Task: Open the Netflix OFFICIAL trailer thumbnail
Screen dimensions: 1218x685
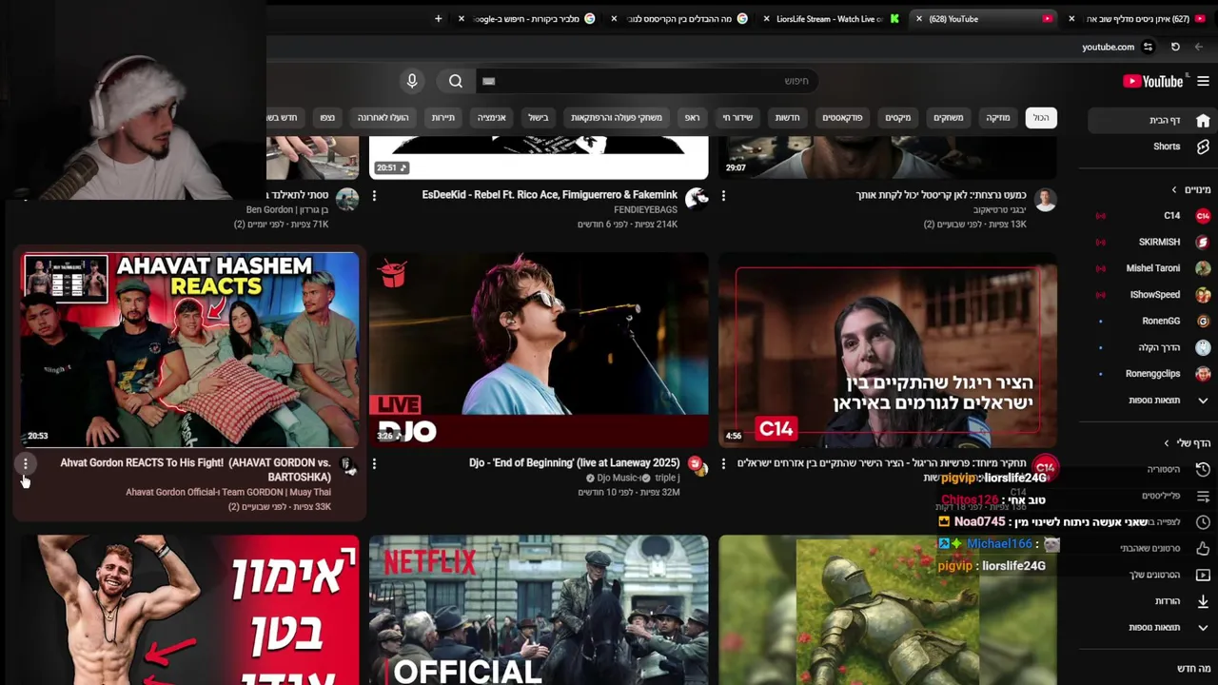Action: point(539,610)
